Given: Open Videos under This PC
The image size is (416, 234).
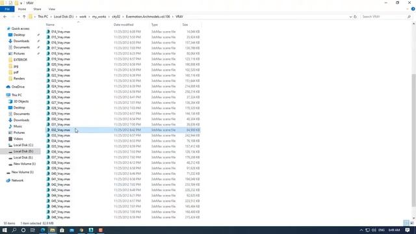Looking at the screenshot, I should 18,138.
